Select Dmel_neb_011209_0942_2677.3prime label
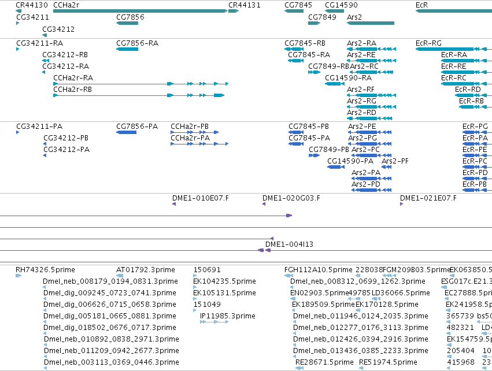This screenshot has height=371, width=492. click(x=112, y=351)
